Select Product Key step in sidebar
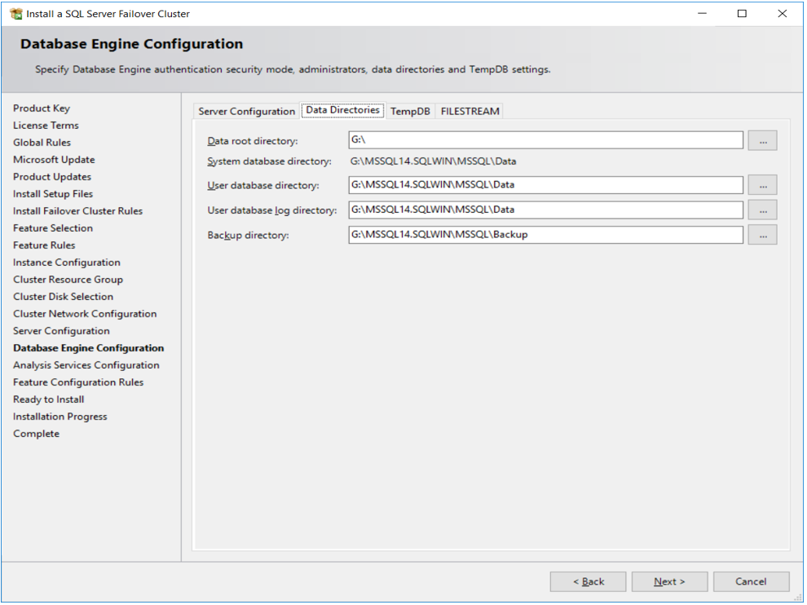This screenshot has width=807, height=605. click(x=42, y=108)
